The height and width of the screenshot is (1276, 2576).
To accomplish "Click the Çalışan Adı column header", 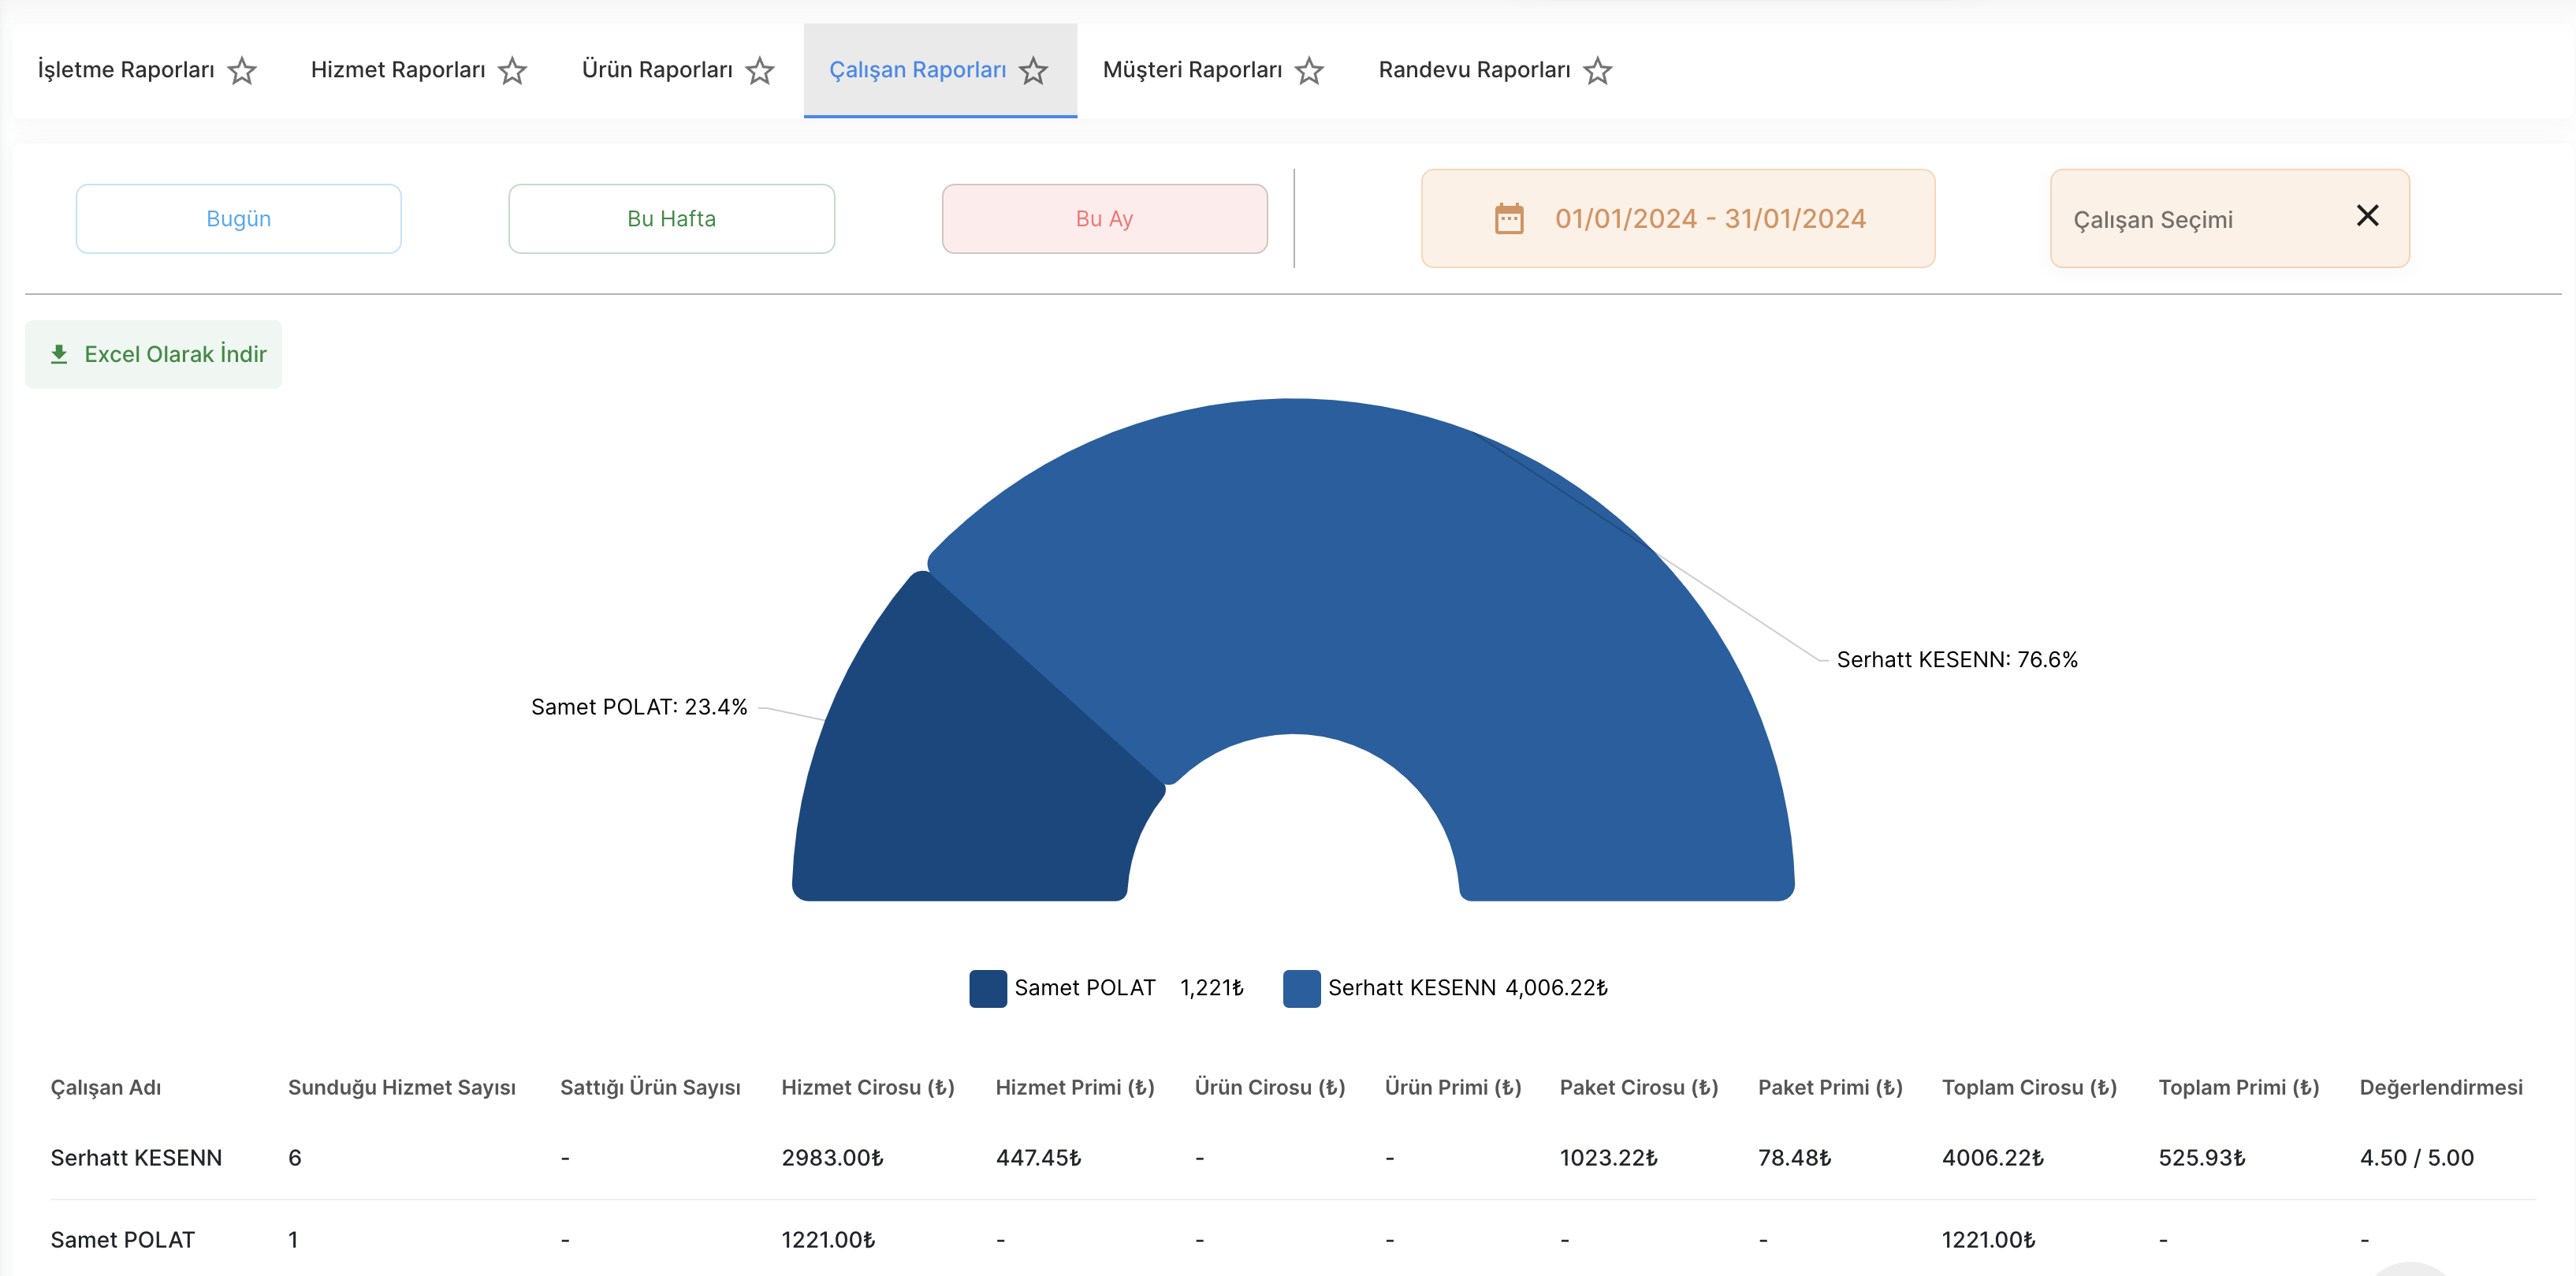I will click(x=106, y=1087).
